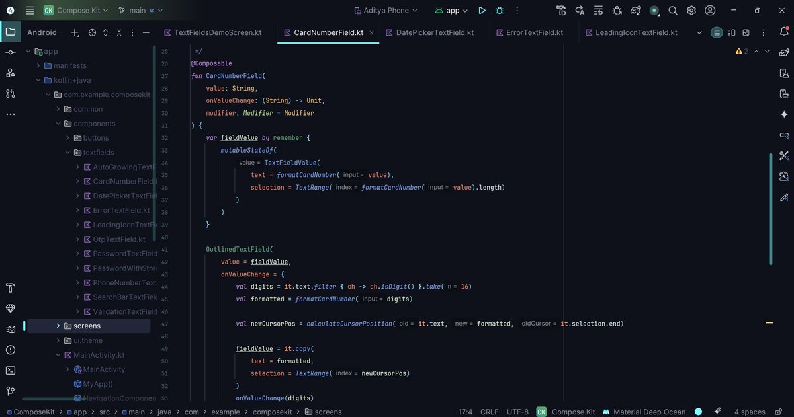Open IDE settings gear
This screenshot has width=794, height=417.
pos(691,11)
